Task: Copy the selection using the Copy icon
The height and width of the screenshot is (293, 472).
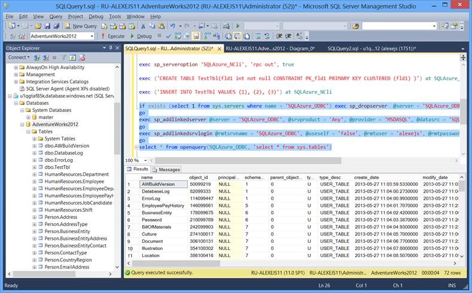Action: [x=153, y=26]
